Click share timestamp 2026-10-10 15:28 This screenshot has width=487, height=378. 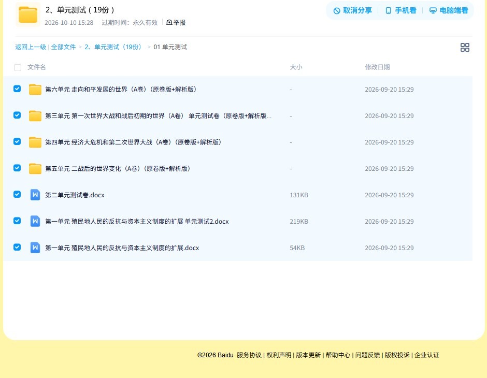click(69, 22)
